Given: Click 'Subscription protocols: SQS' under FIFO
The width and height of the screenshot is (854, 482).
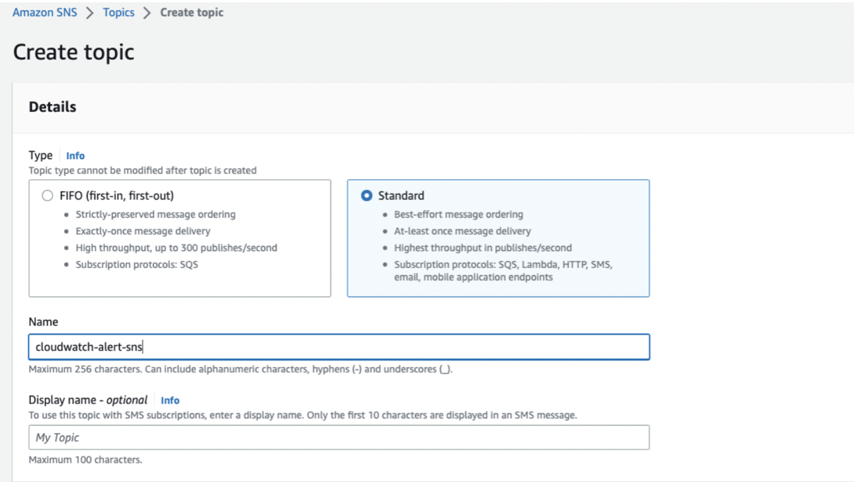Looking at the screenshot, I should click(x=137, y=264).
